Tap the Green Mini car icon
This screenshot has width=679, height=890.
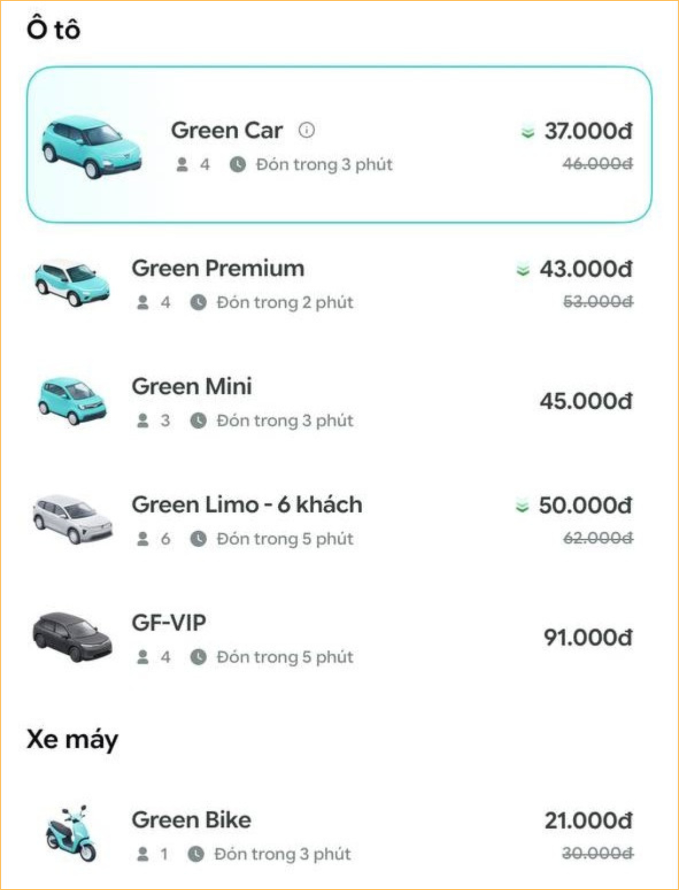pos(72,401)
